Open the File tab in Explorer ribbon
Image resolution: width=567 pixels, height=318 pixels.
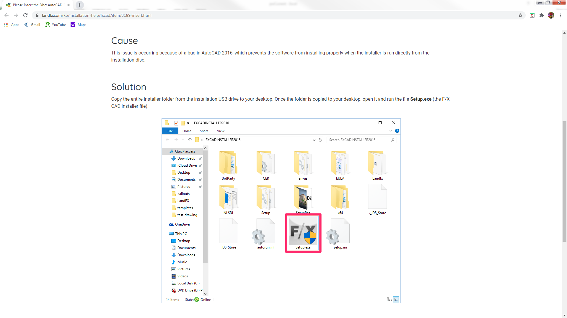pyautogui.click(x=170, y=131)
